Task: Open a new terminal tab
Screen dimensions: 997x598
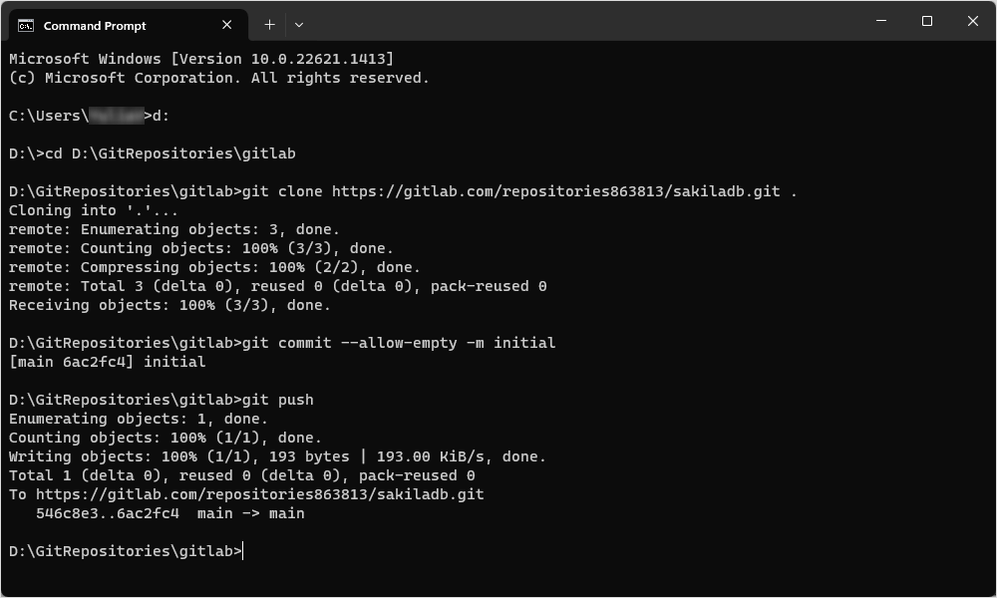Action: pos(267,24)
